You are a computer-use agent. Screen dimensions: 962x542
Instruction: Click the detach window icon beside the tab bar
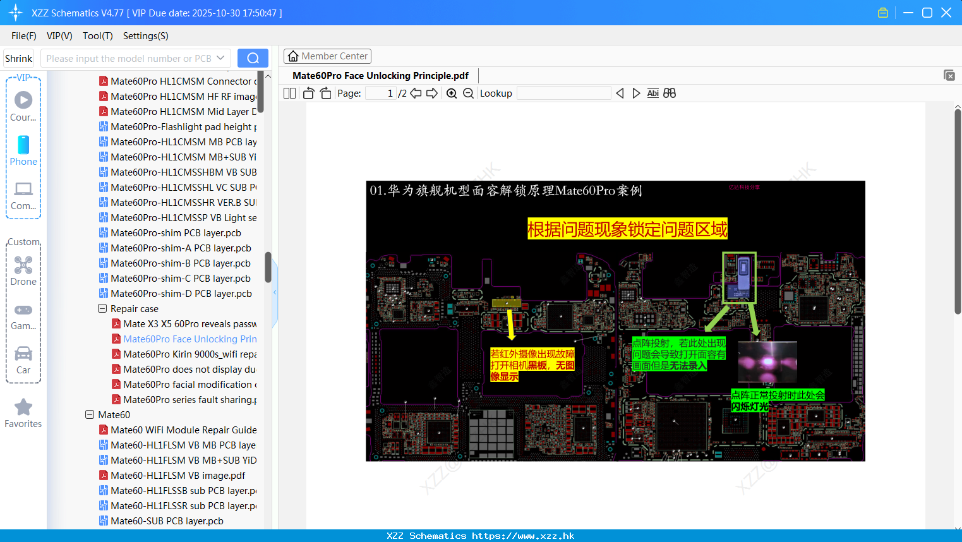pyautogui.click(x=949, y=75)
